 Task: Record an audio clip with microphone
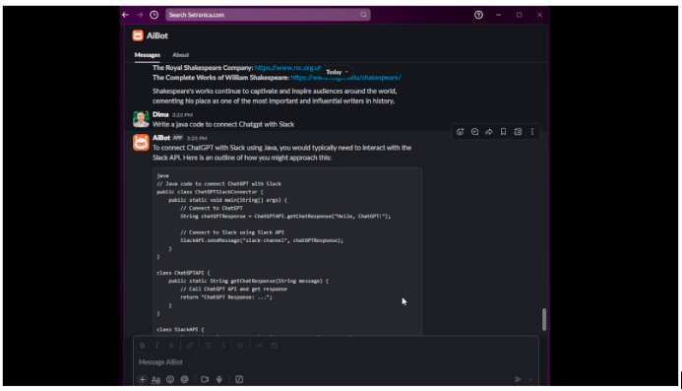219,379
